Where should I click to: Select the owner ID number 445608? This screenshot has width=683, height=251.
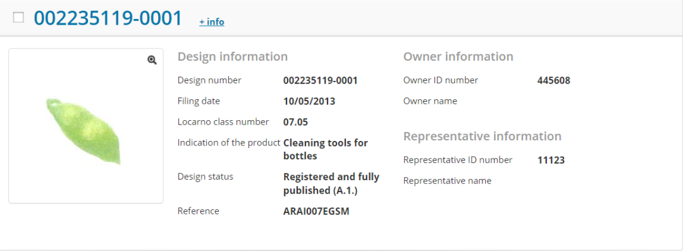553,81
